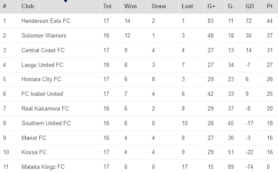
Task: Open Kossa FC team link
Action: point(34,152)
